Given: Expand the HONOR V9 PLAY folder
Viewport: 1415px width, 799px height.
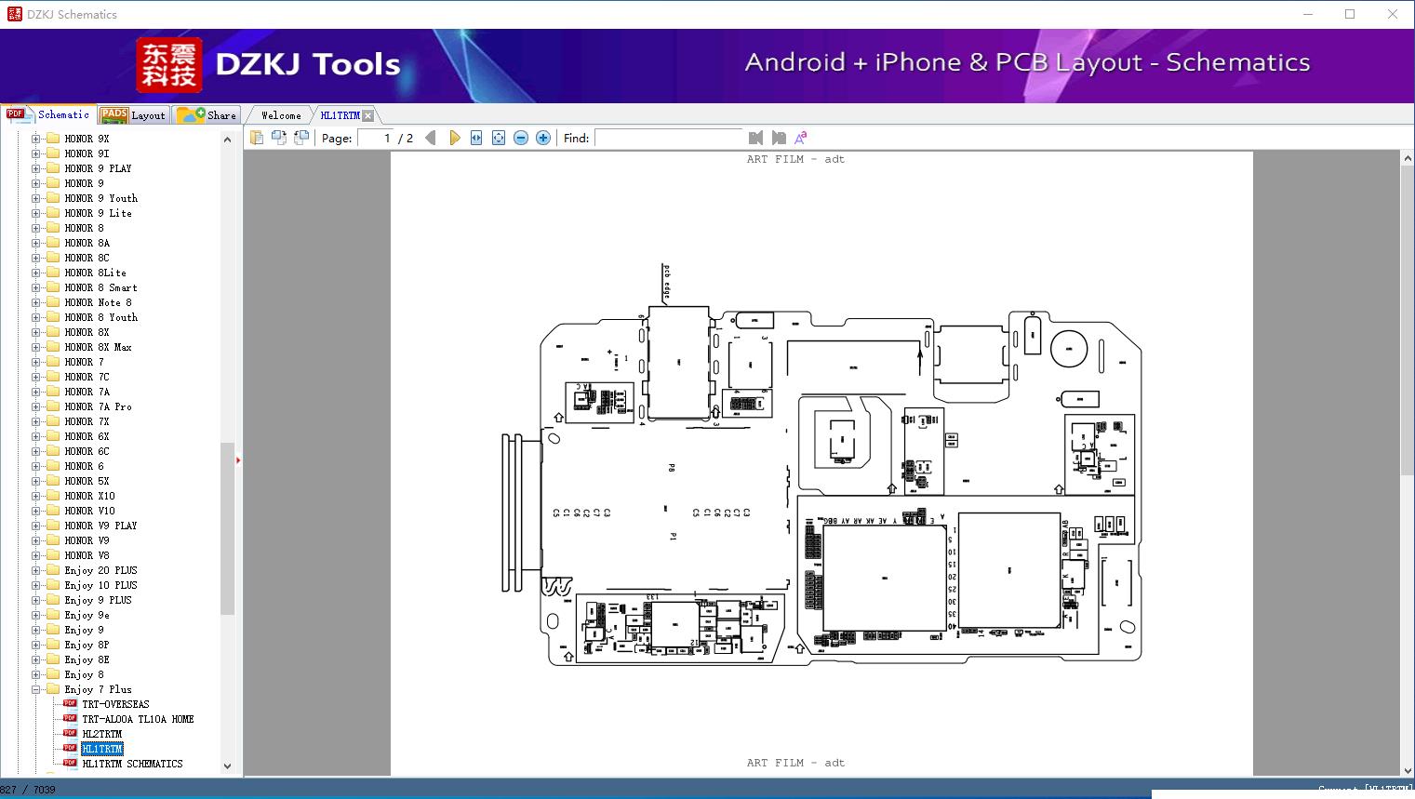Looking at the screenshot, I should click(35, 526).
